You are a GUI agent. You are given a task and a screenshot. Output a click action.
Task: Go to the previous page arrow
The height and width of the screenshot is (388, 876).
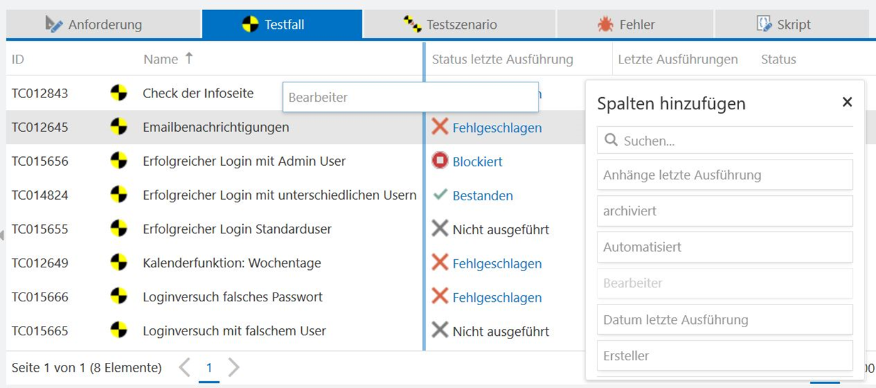tap(184, 367)
